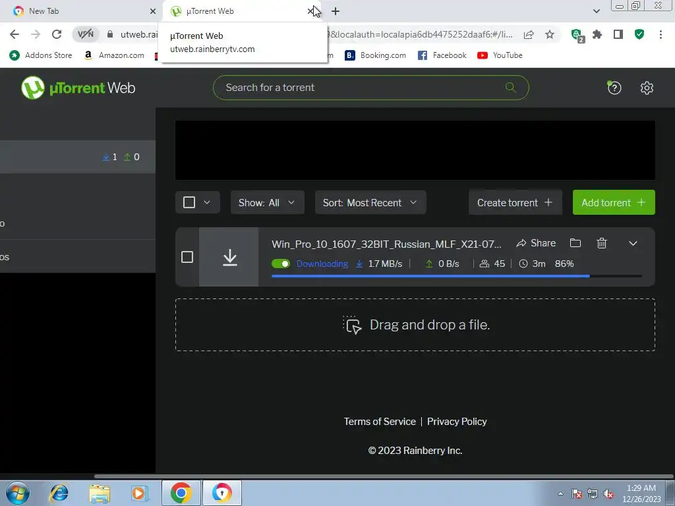The height and width of the screenshot is (506, 675).
Task: Open Windows Explorer from the taskbar
Action: click(x=100, y=493)
